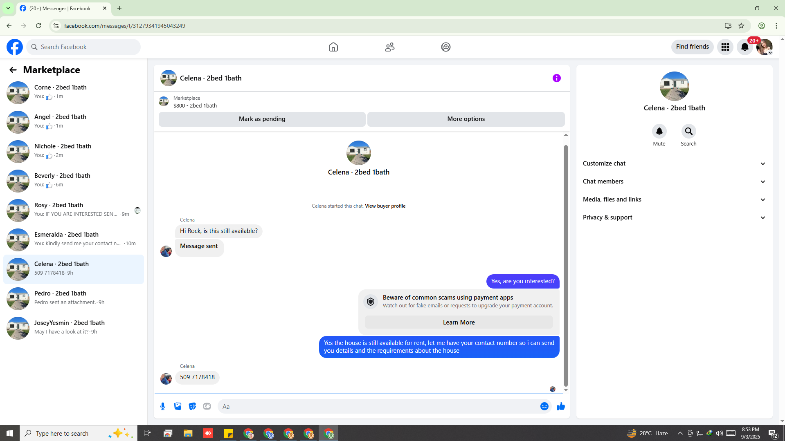Open Chrome menu three dots
Screen dimensions: 785x441
click(x=776, y=26)
